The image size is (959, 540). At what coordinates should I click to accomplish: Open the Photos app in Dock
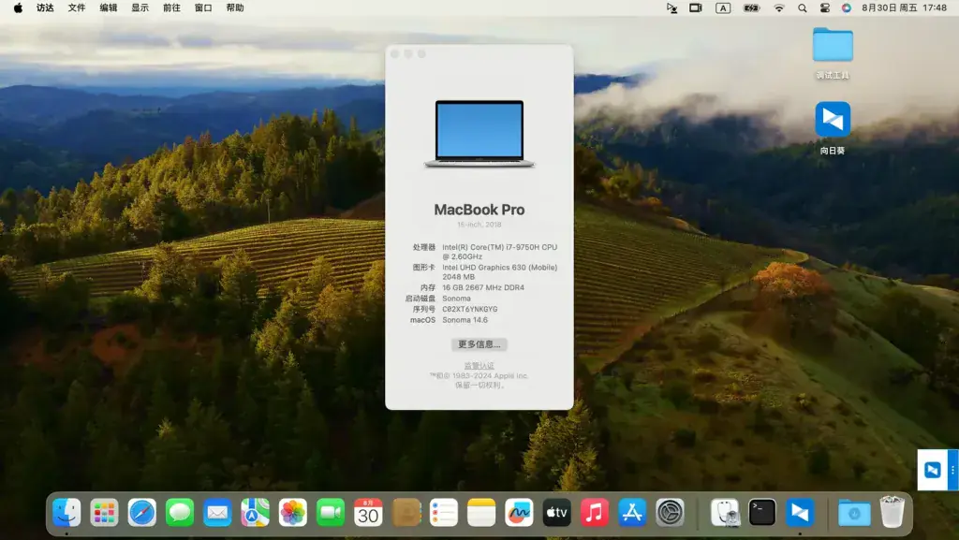click(293, 513)
